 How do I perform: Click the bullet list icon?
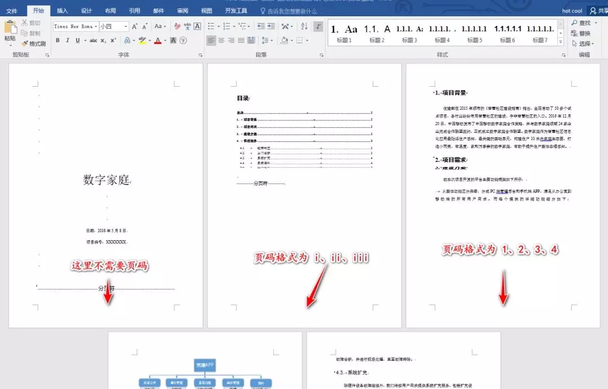click(x=211, y=26)
